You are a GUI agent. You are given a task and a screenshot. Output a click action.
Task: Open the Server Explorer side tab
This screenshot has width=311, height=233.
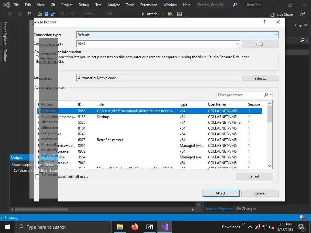click(x=5, y=34)
